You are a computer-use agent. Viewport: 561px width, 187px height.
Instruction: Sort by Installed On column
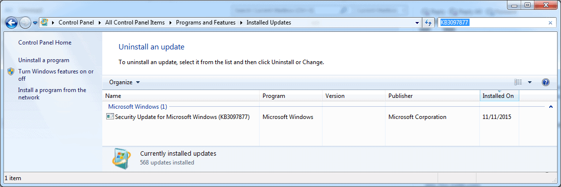point(499,96)
